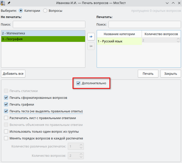
Task: Click the right arrow to move category
Action: 91,37
